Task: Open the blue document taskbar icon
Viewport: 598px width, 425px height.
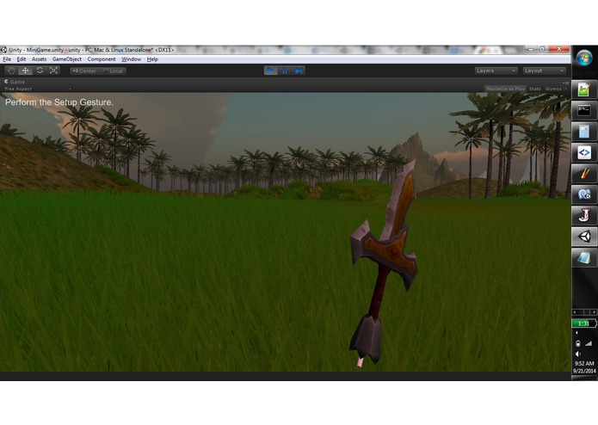Action: coord(584,132)
